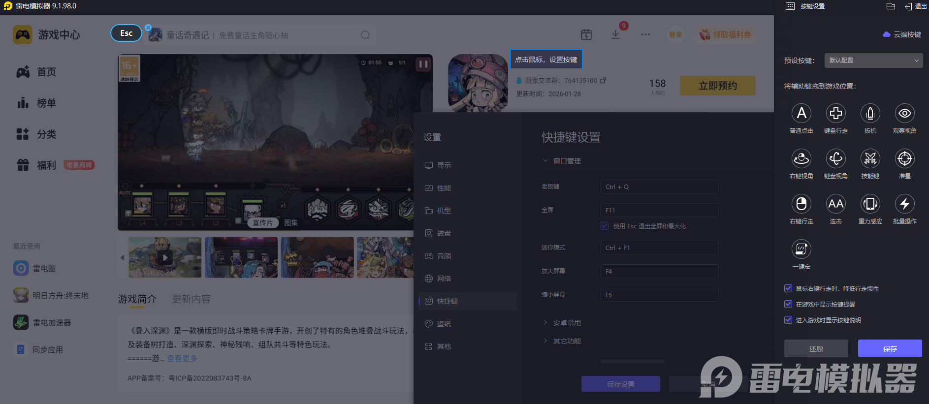Open the downloads icon with badge 9
This screenshot has width=929, height=404.
pos(615,34)
